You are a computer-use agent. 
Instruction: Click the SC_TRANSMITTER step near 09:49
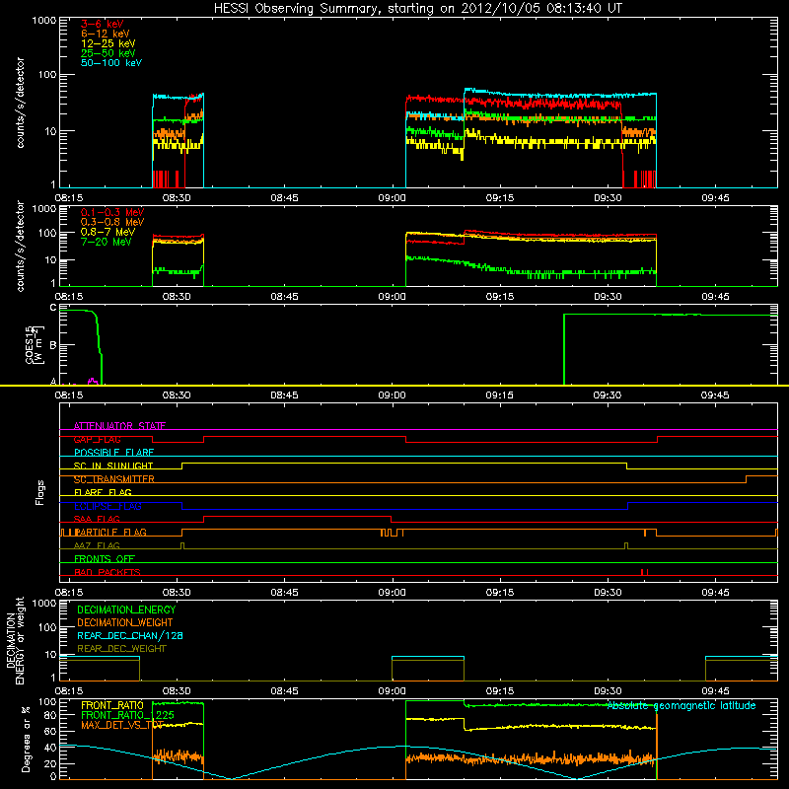click(x=747, y=479)
